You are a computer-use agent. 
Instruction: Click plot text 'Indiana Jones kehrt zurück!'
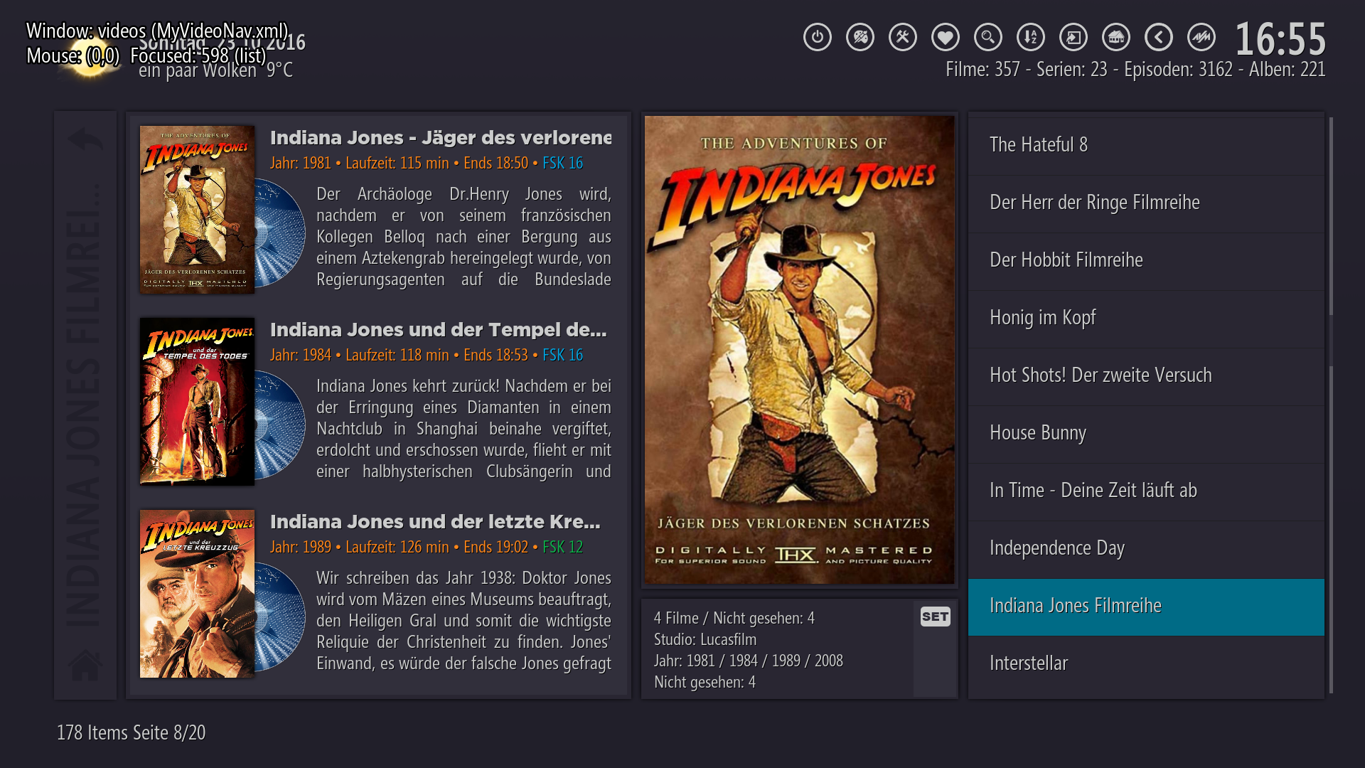[464, 429]
